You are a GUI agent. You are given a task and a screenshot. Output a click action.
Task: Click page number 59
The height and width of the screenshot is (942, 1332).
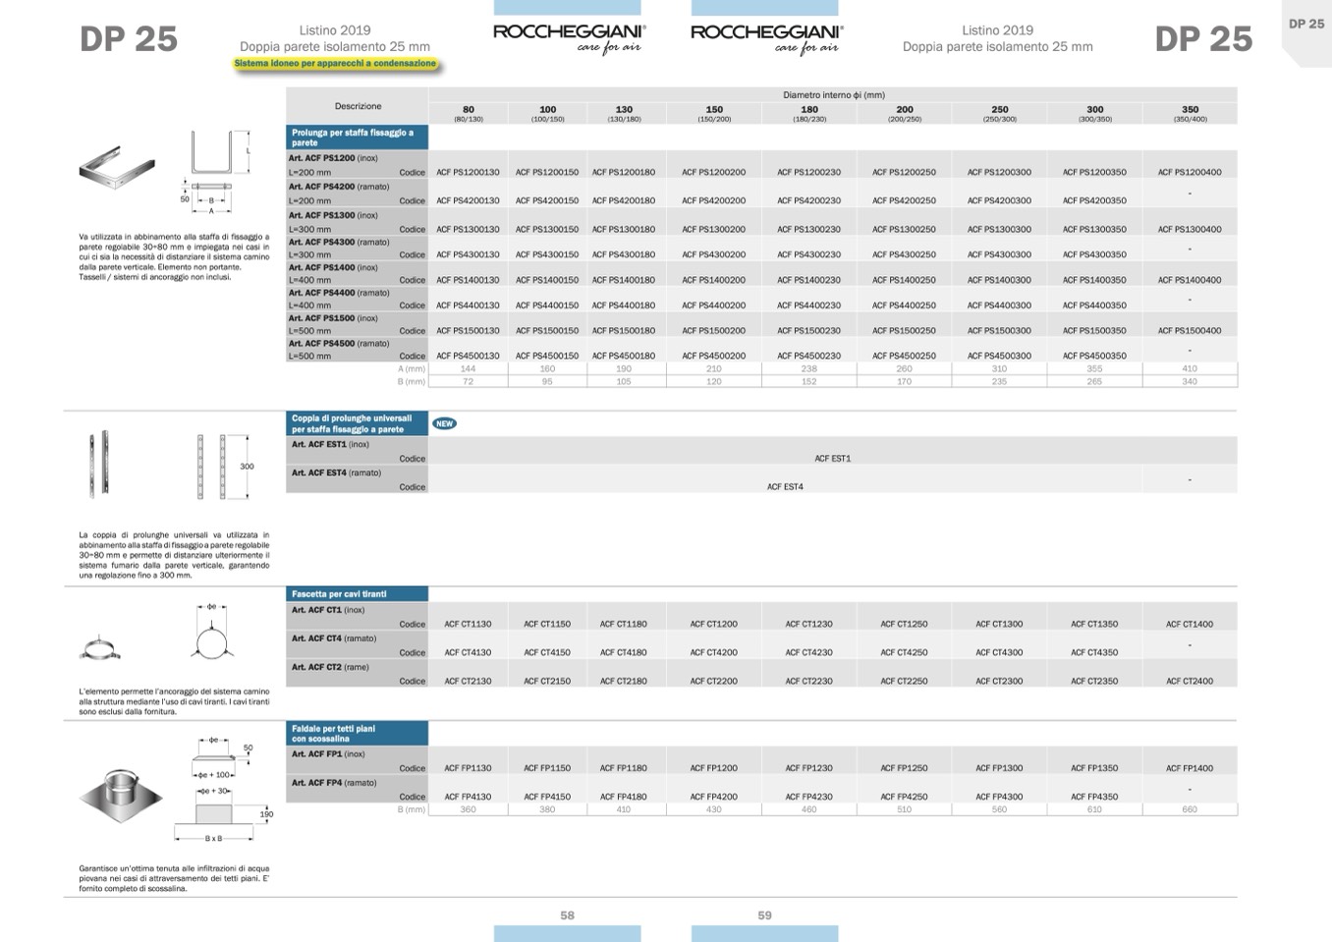coord(764,915)
